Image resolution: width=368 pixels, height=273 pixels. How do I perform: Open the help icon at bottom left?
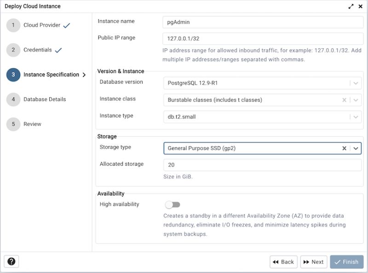(11, 261)
